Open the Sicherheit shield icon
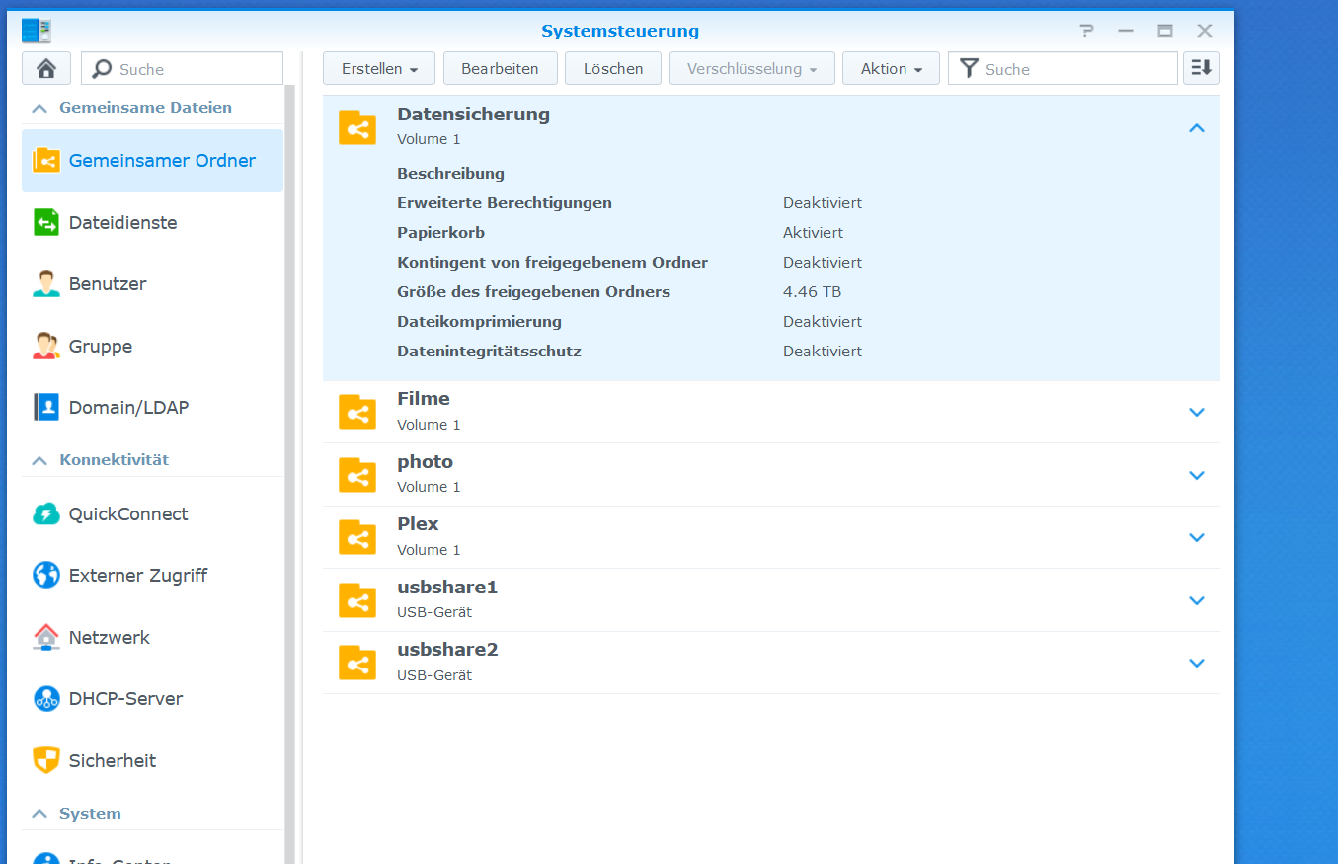 (x=46, y=760)
